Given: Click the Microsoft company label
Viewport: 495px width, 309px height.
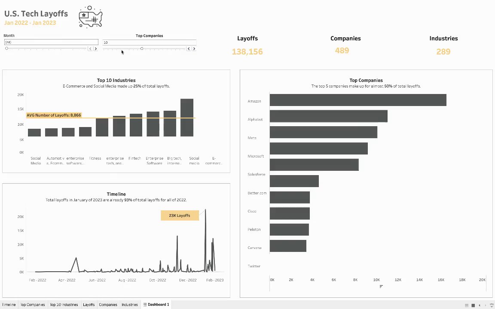Looking at the screenshot, I should coord(256,156).
